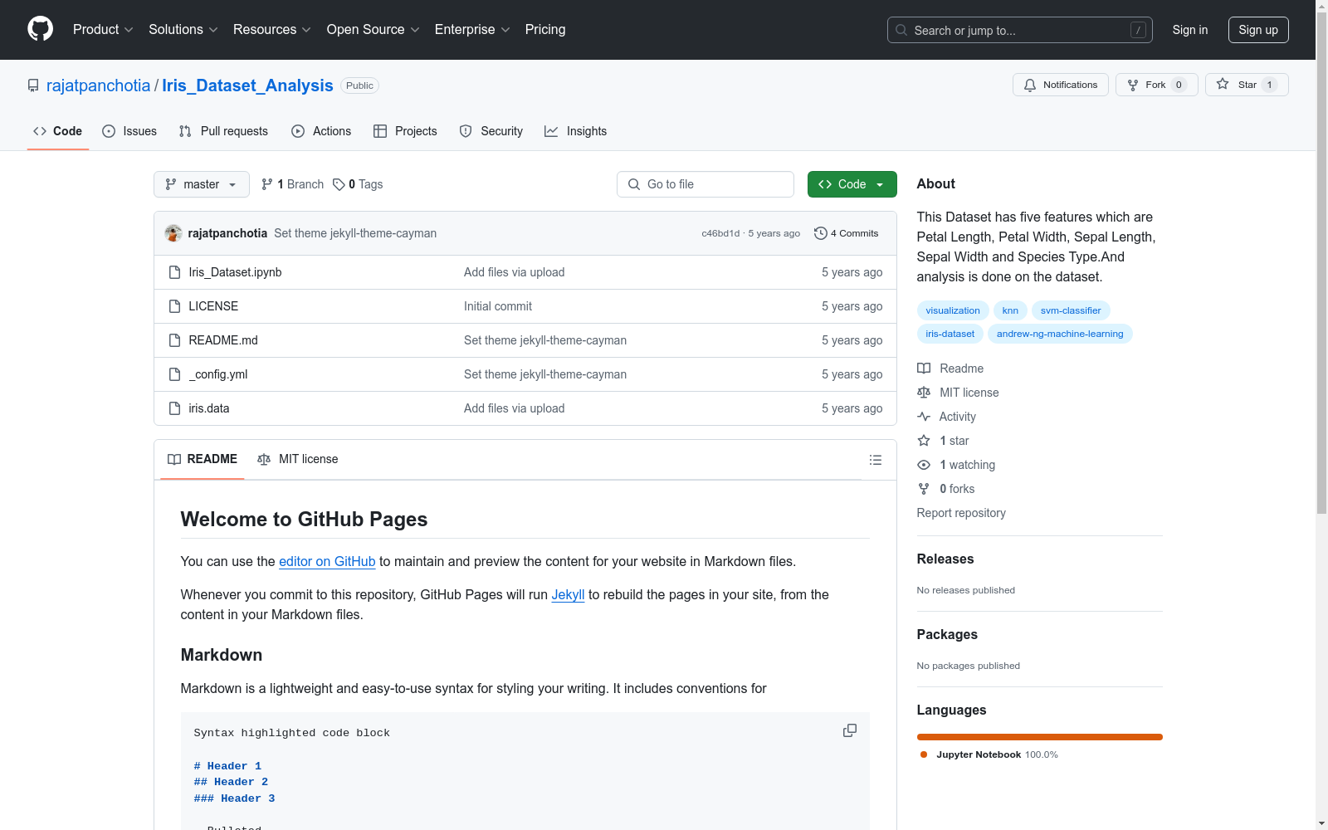
Task: Click the orange Jupyter Notebook language bar
Action: pyautogui.click(x=1040, y=737)
